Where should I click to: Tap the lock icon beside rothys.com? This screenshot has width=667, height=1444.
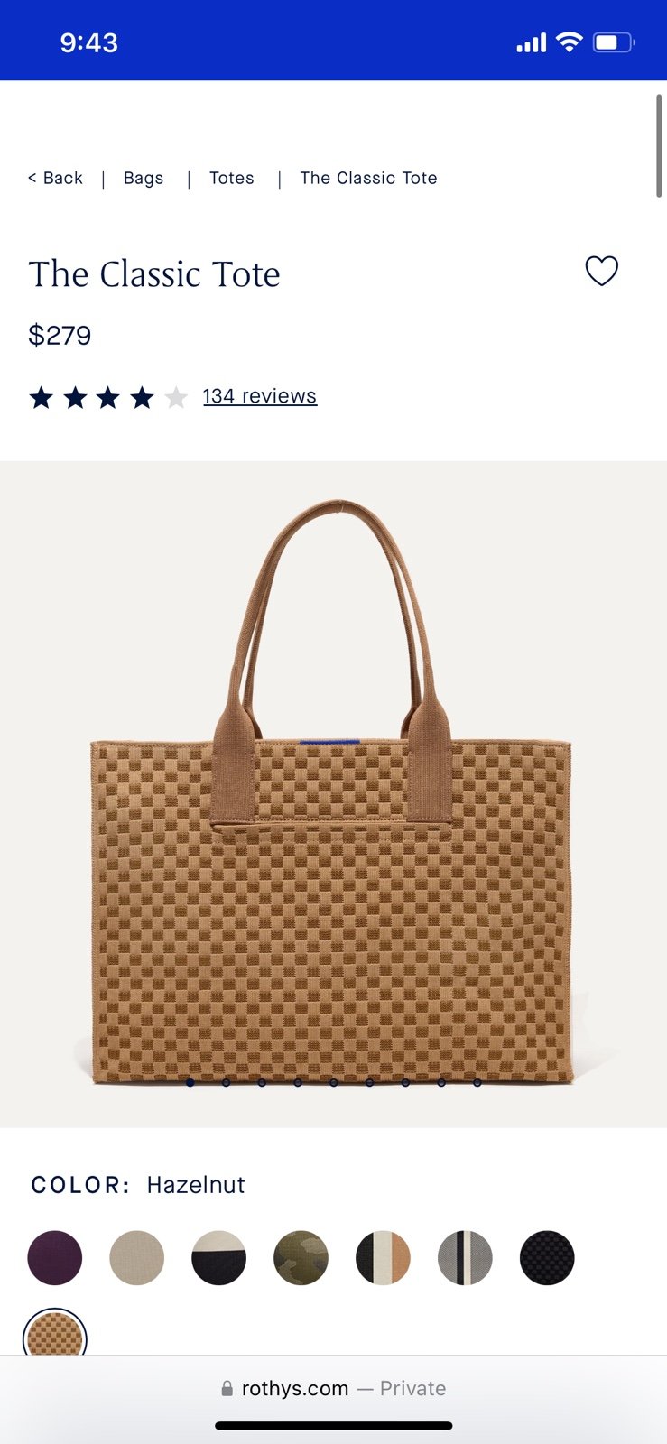[x=227, y=1388]
